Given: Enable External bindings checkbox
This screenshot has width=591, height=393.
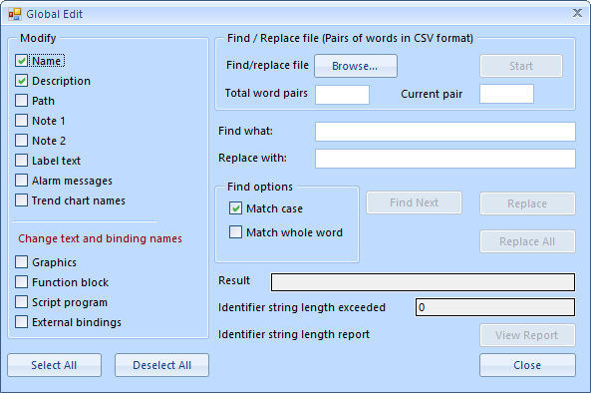Looking at the screenshot, I should pyautogui.click(x=22, y=322).
